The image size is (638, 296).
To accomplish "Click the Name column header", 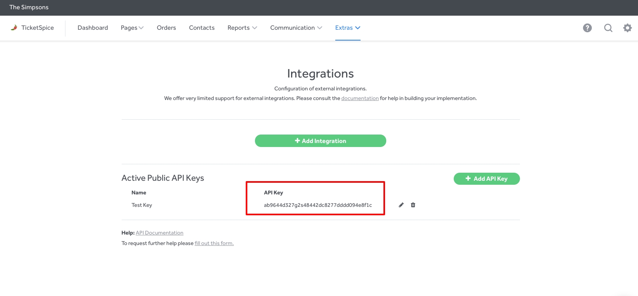I will [x=139, y=193].
